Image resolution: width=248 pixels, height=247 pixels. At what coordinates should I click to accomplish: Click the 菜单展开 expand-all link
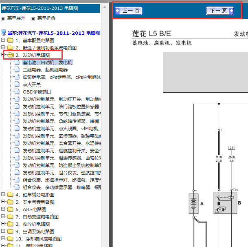16,18
